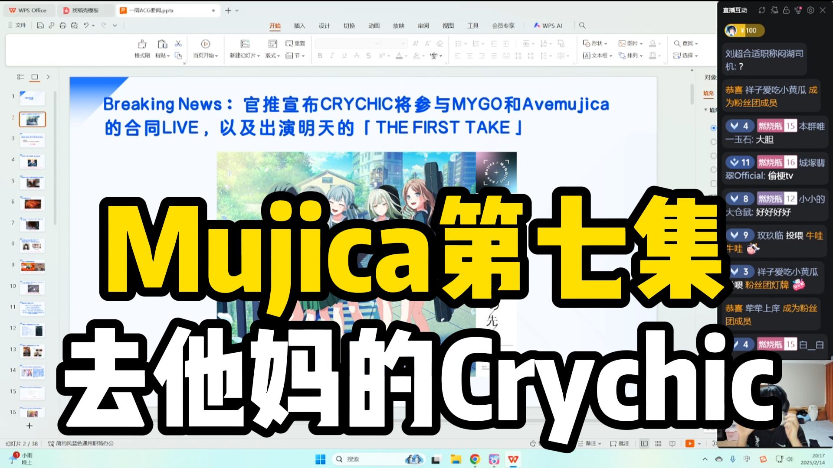Screen dimensions: 833x468
Task: Open the Layout (版式) dropdown
Action: coord(272,55)
